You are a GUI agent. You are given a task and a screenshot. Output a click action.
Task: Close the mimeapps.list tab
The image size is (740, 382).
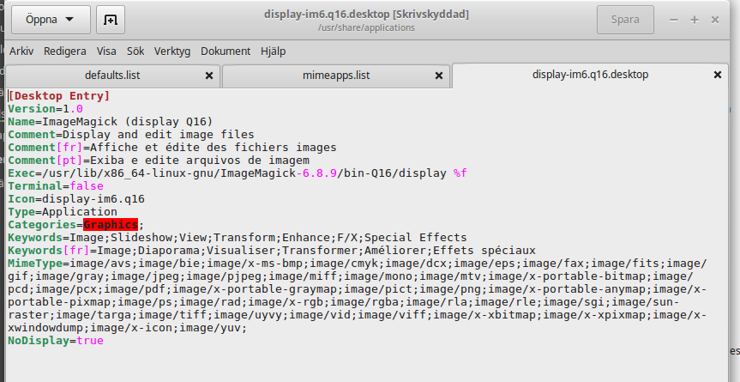pyautogui.click(x=439, y=76)
